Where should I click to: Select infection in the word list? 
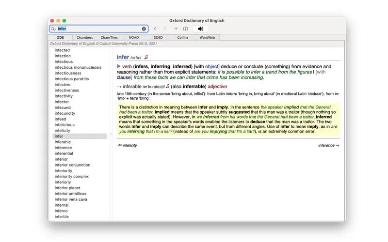coord(63,56)
